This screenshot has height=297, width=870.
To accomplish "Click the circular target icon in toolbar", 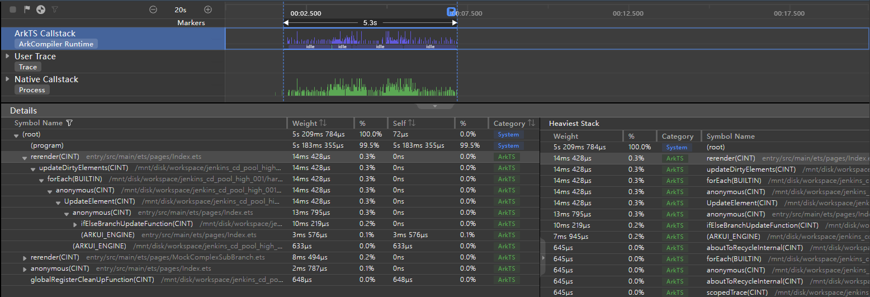I will click(40, 10).
